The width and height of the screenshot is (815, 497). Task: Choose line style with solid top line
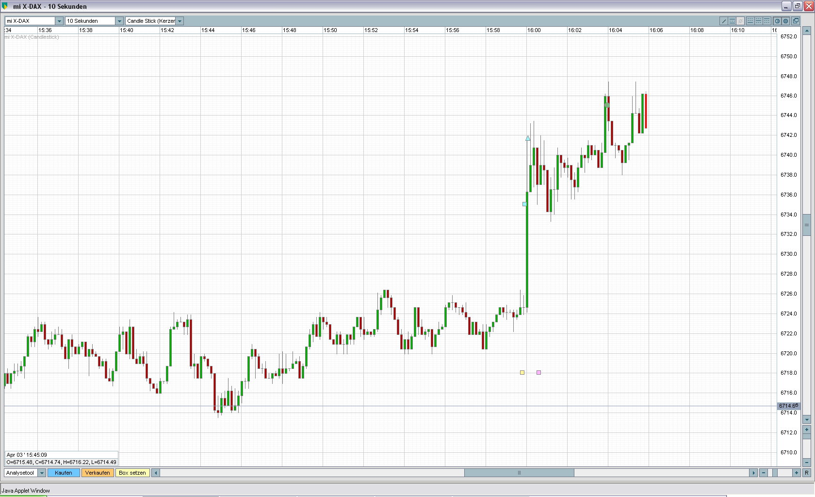click(766, 21)
